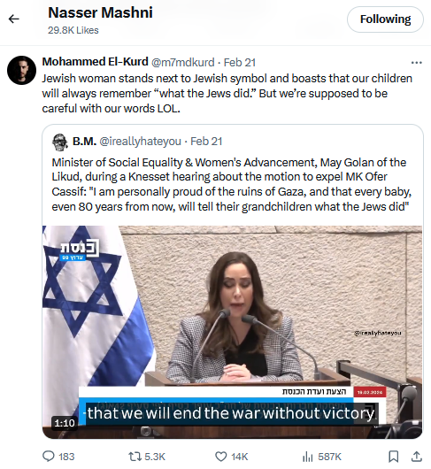Share the tweet using upload arrow icon
Image resolution: width=431 pixels, height=469 pixels.
pyautogui.click(x=416, y=457)
